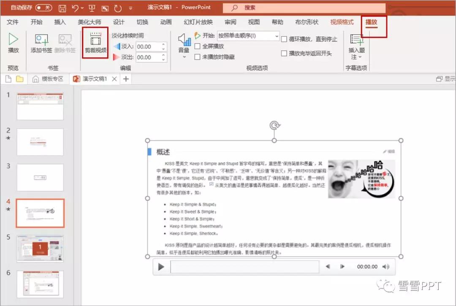Increase the Fade In (淡入) time stepper

[164, 45]
